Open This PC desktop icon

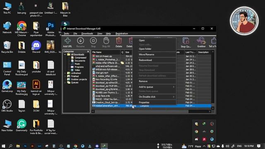pyautogui.click(x=7, y=8)
